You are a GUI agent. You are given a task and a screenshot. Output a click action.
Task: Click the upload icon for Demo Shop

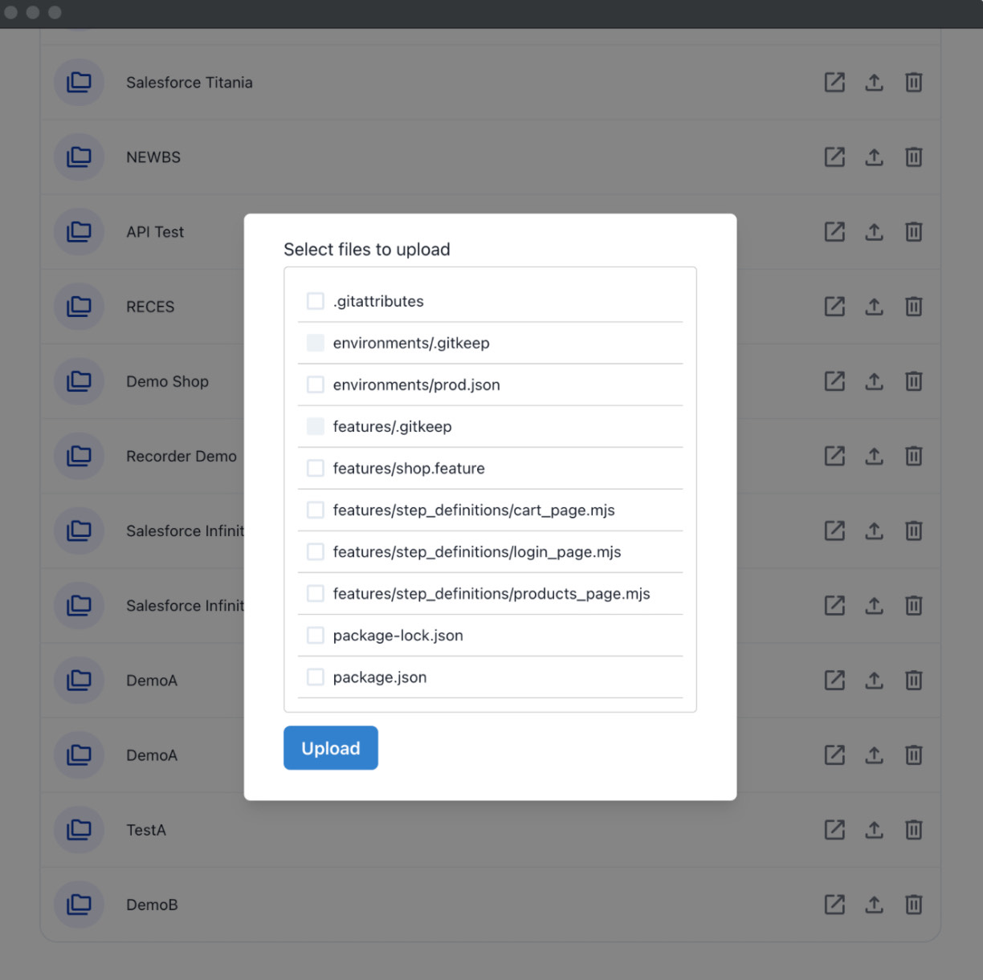pyautogui.click(x=874, y=381)
